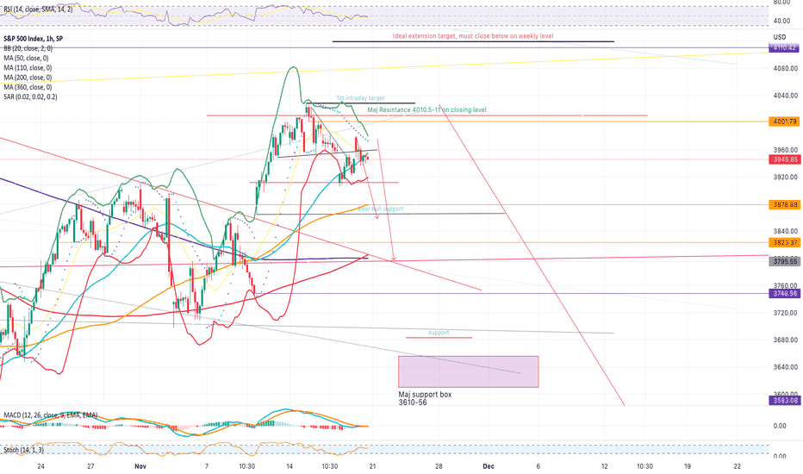Click the 3840.00 price axis value
The height and width of the screenshot is (474, 803).
[x=785, y=231]
